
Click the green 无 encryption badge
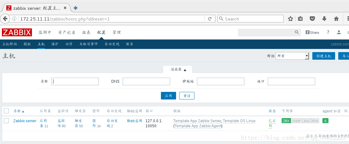325,121
